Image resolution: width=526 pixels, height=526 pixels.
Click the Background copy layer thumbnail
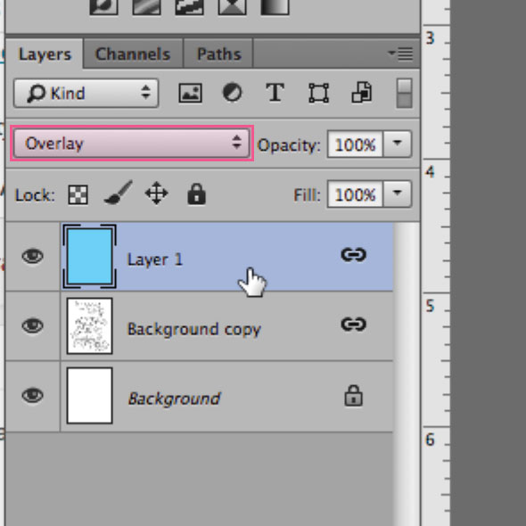click(89, 325)
